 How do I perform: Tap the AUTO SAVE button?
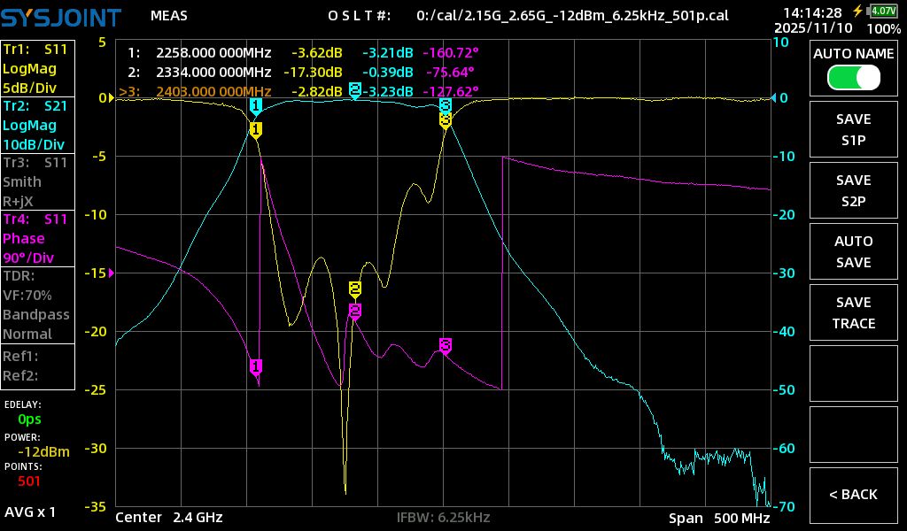pyautogui.click(x=853, y=251)
